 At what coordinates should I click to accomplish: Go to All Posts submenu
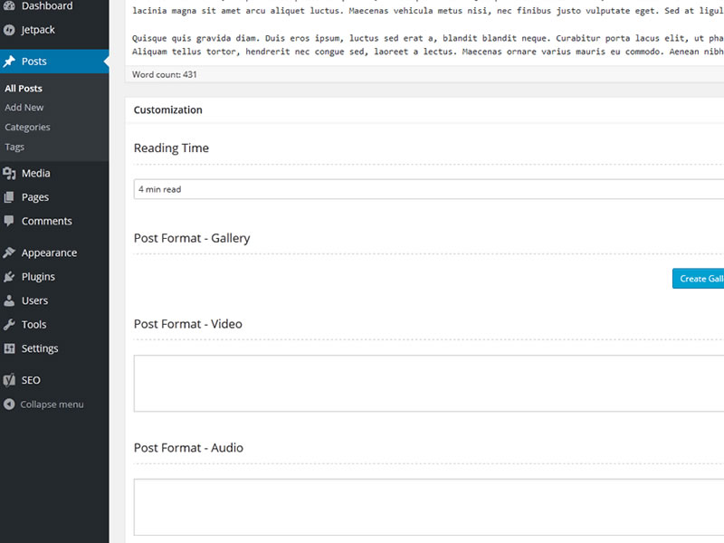24,89
